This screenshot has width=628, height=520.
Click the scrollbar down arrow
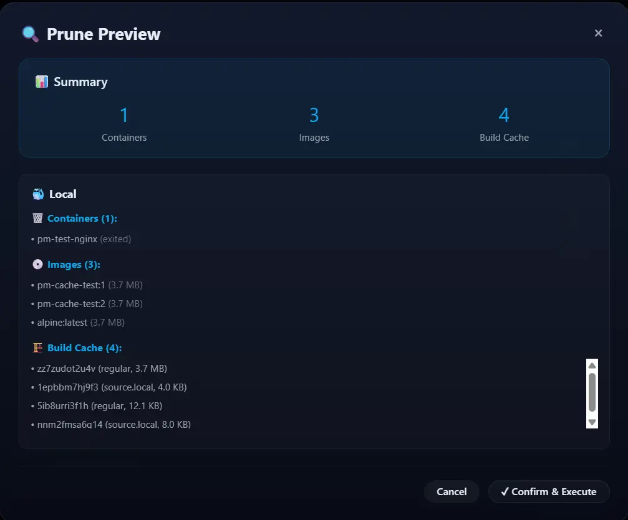592,422
